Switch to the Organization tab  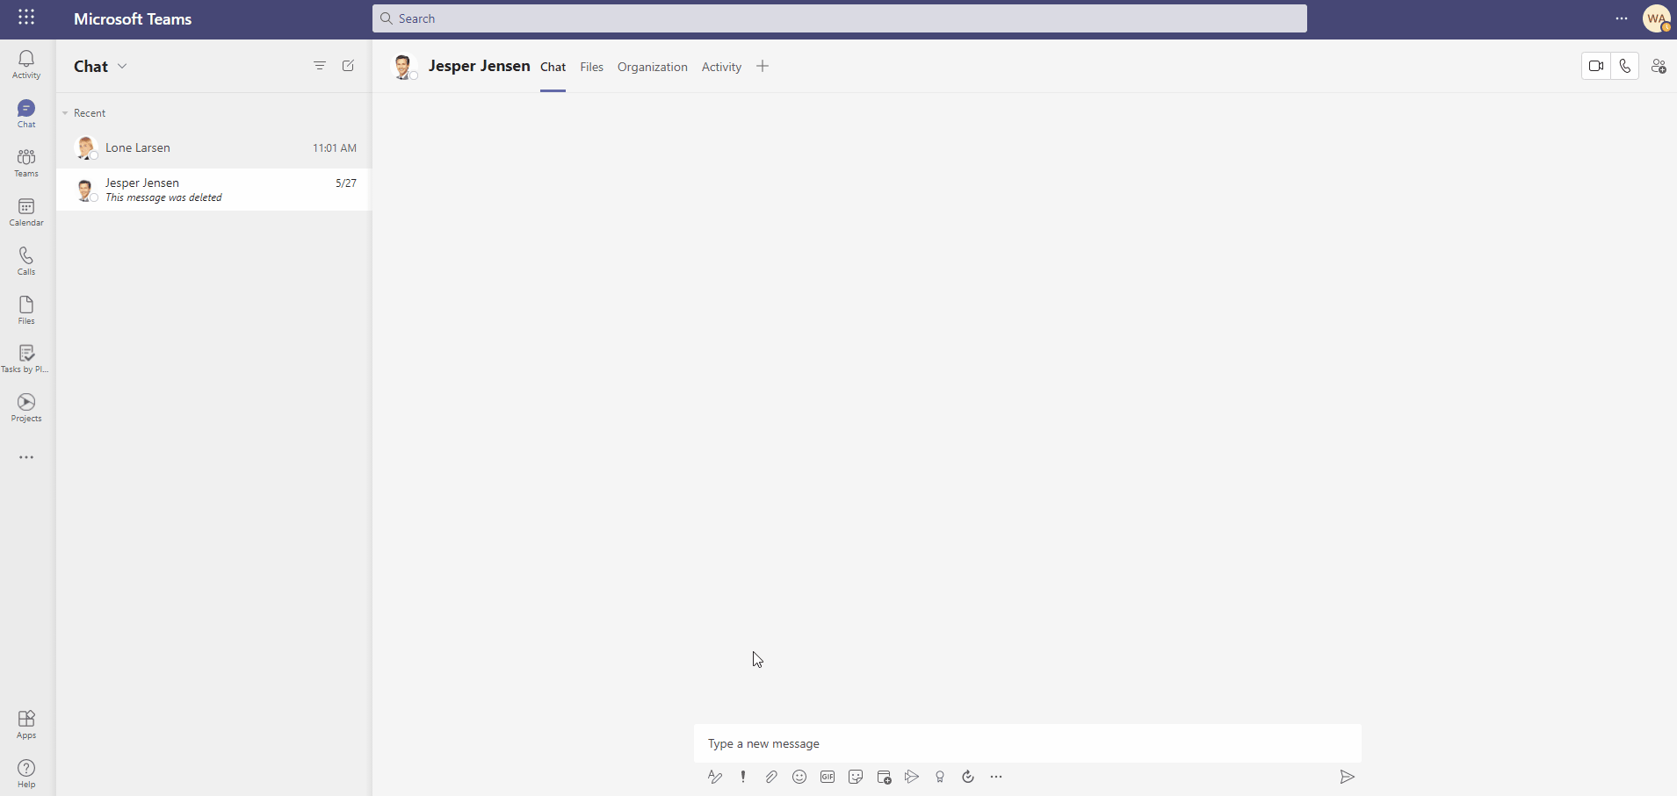pos(653,67)
